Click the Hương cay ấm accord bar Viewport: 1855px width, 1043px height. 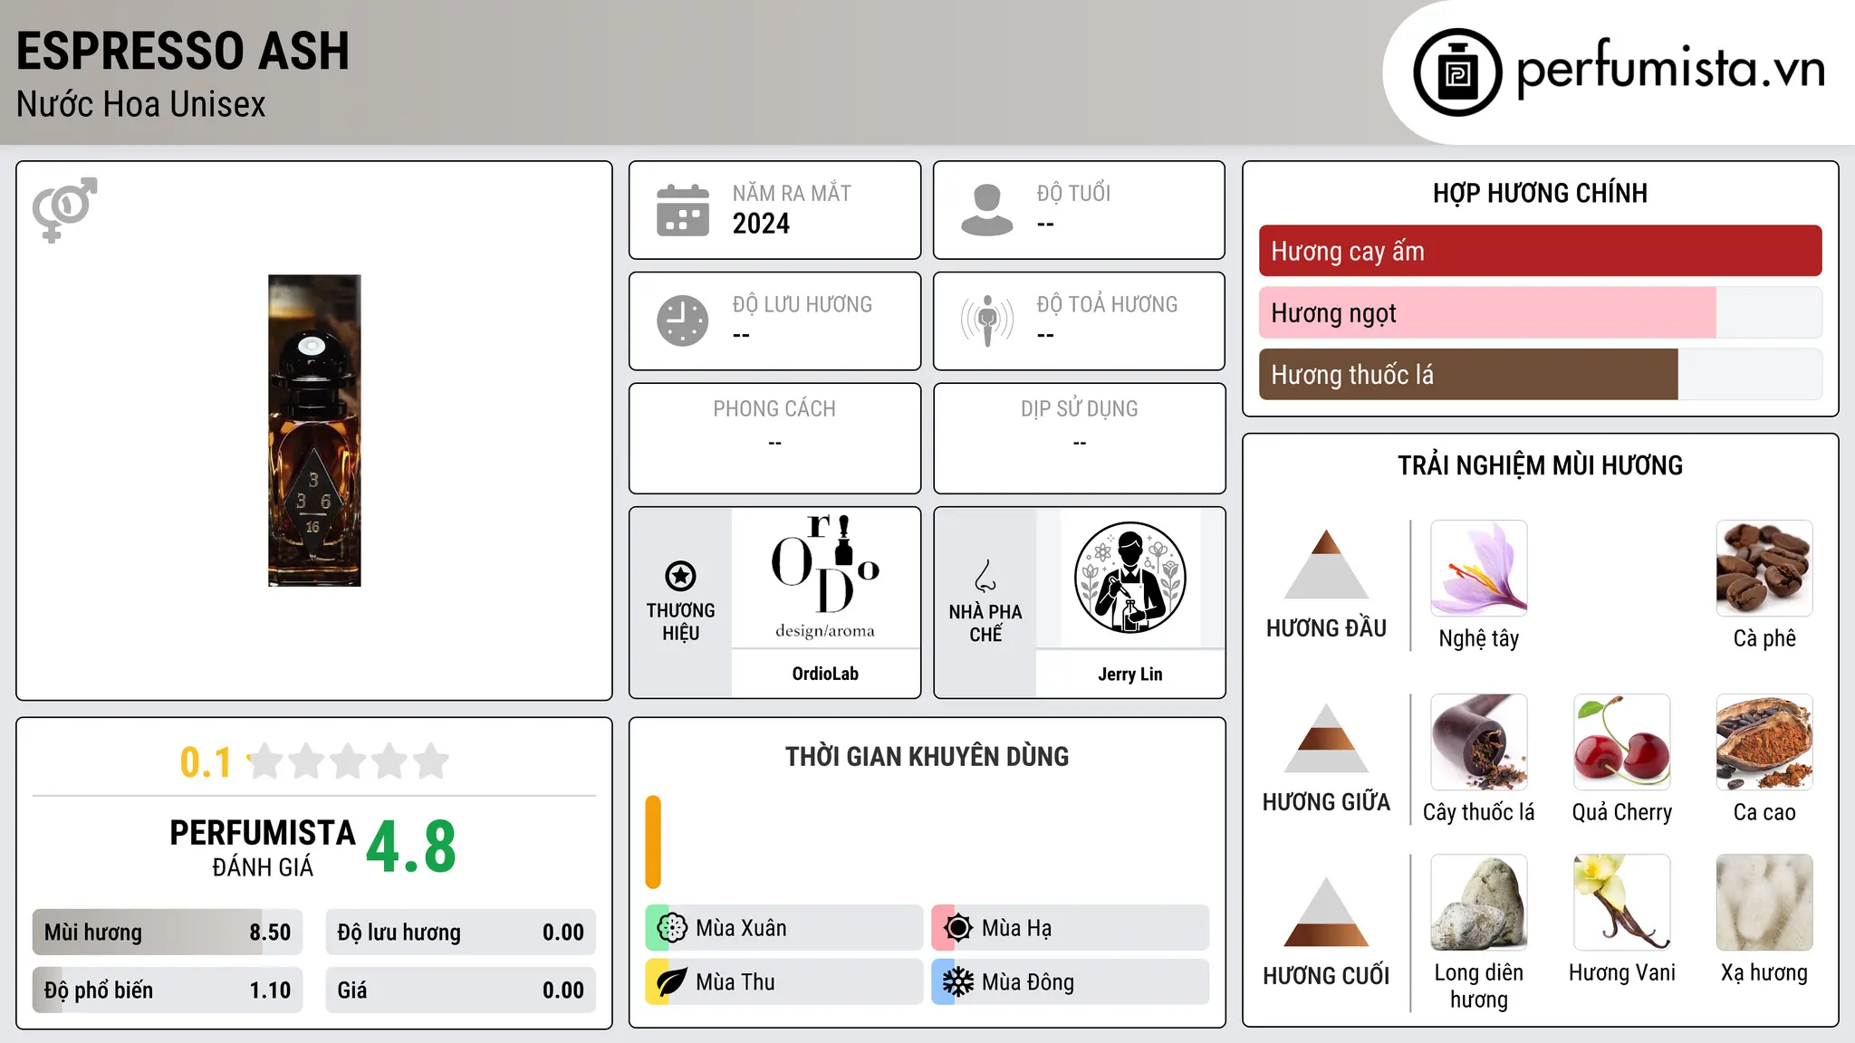1540,251
